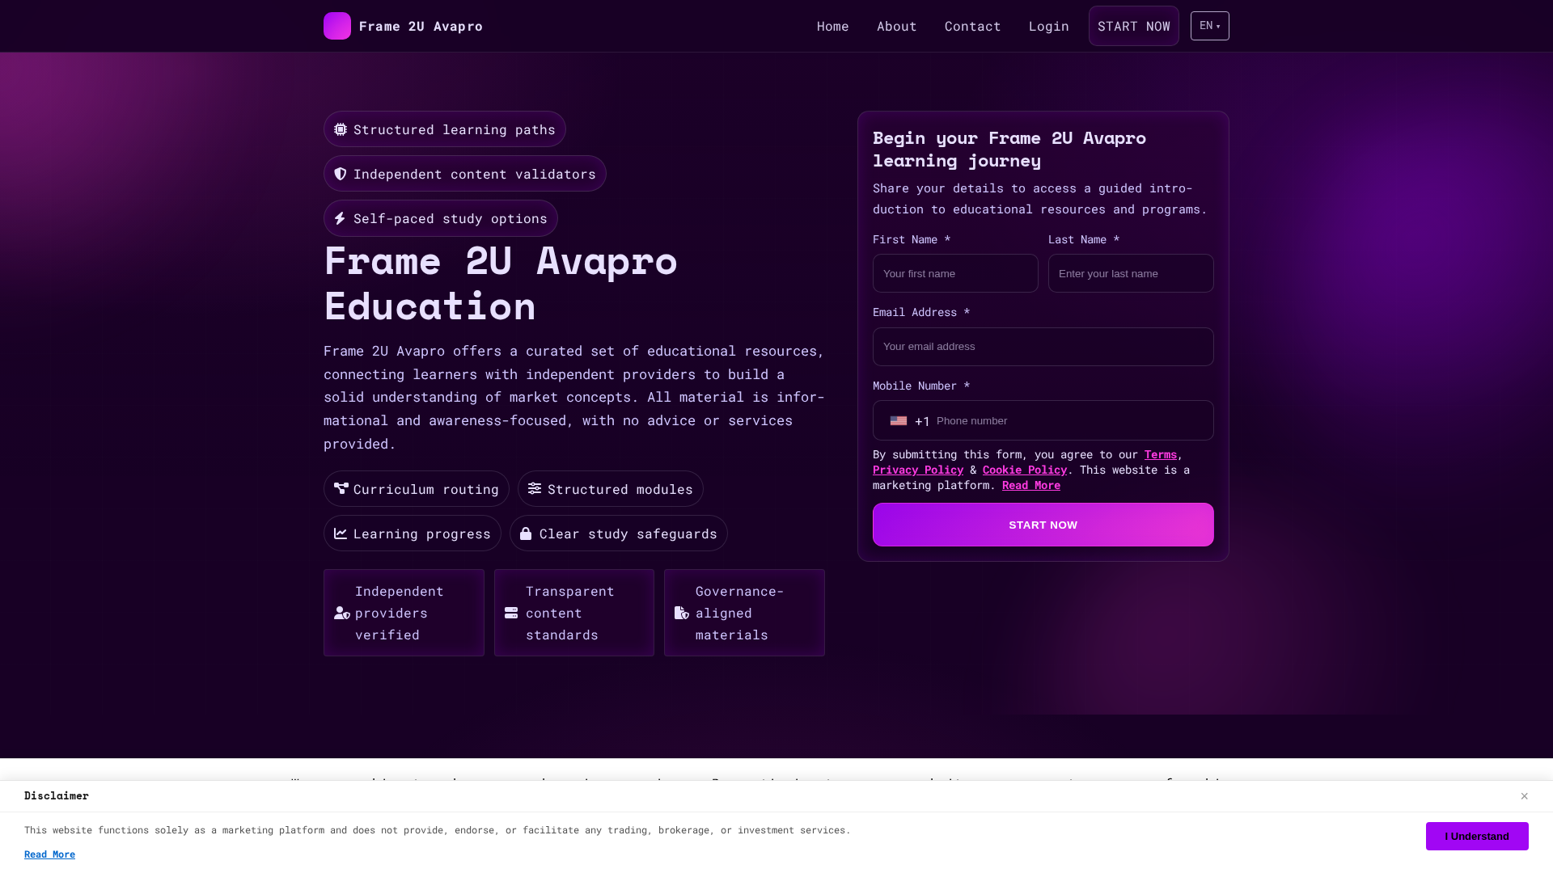Viewport: 1553px width, 873px height.
Task: Click the Structured modules chip
Action: click(x=611, y=489)
